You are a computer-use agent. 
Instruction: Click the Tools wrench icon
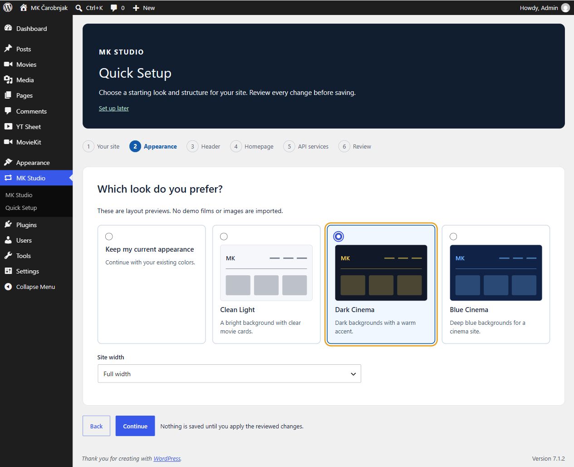point(8,255)
